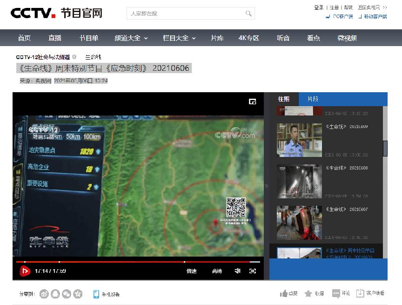The image size is (402, 305).
Task: Go to 首页 in navigation
Action: (x=24, y=38)
